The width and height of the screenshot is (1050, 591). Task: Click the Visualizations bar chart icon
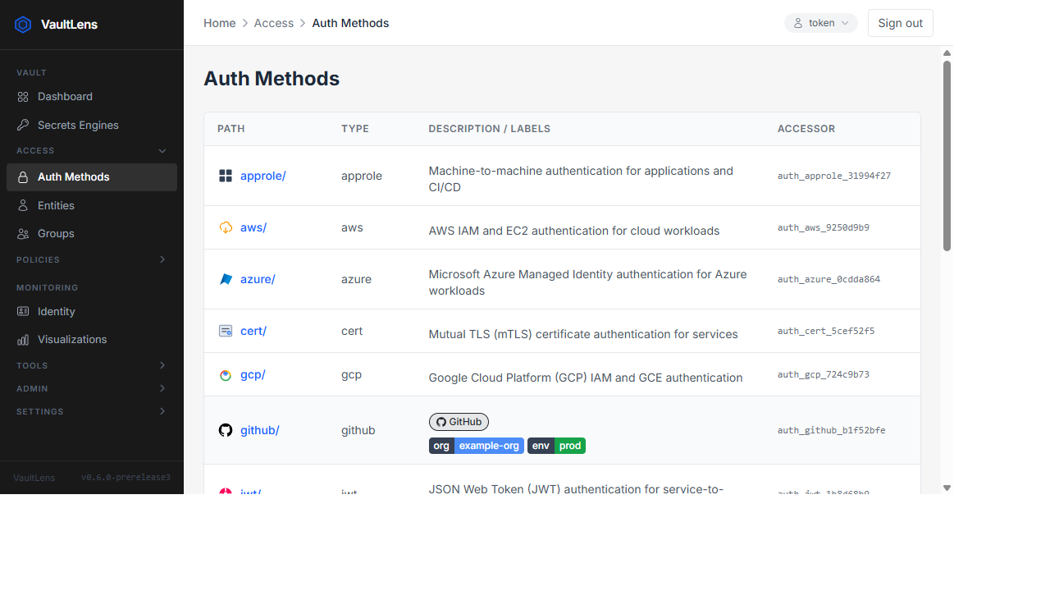pos(23,340)
